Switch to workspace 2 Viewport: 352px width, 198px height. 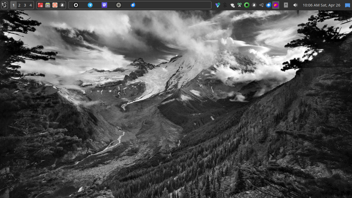point(19,5)
